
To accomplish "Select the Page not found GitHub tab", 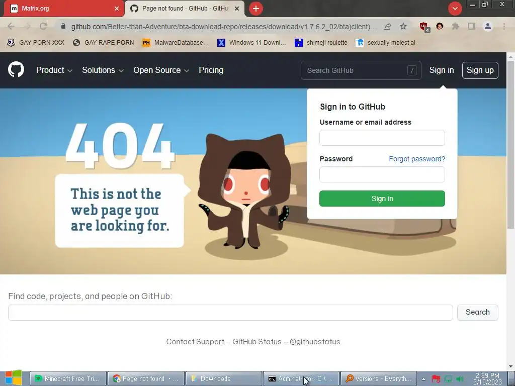I will point(185,9).
